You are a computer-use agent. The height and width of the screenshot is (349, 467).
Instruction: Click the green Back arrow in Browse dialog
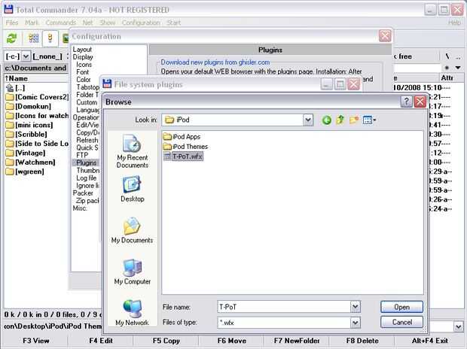click(x=327, y=120)
